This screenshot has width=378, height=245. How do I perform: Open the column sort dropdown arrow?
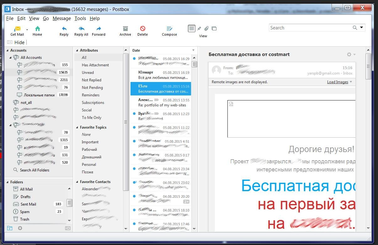[193, 50]
